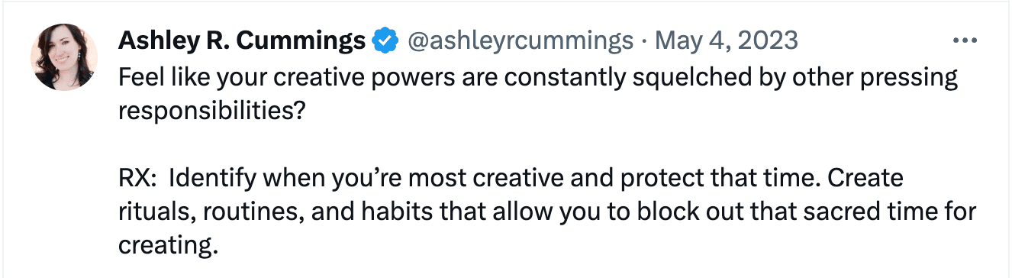
Task: Click the word "responsibilities?" in the tweet
Action: pyautogui.click(x=212, y=112)
